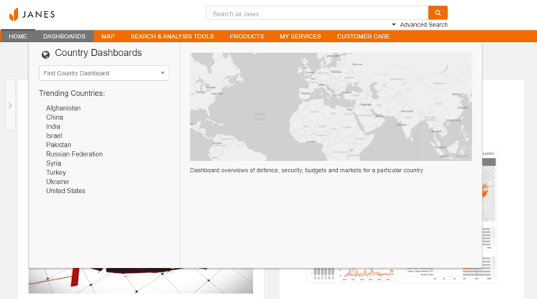537x299 pixels.
Task: Click the Country Dashboards heading
Action: [98, 53]
